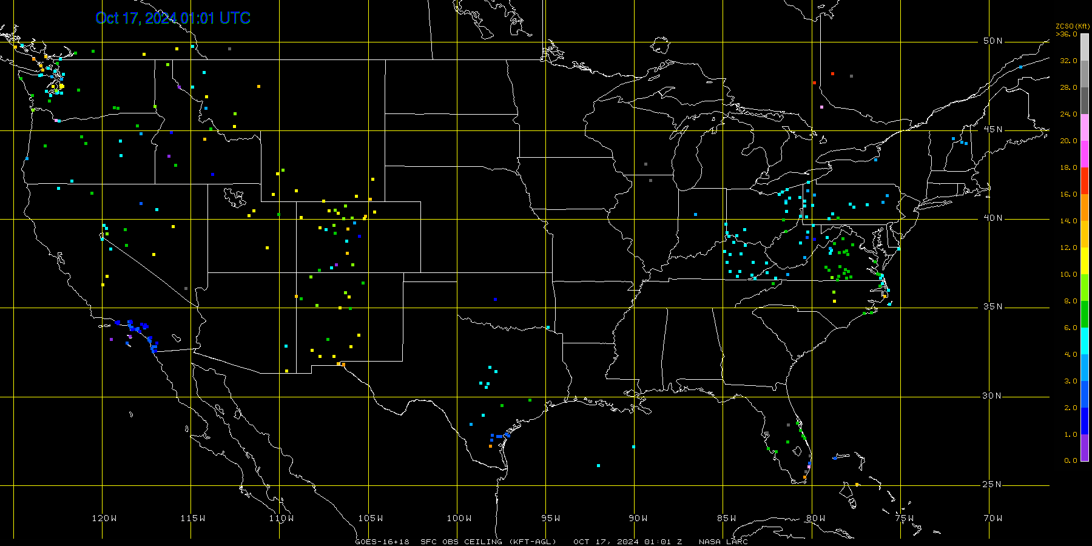Click the OCT 17, 2024 01:01 Z footer date
This screenshot has height=546, width=1092.
click(628, 542)
